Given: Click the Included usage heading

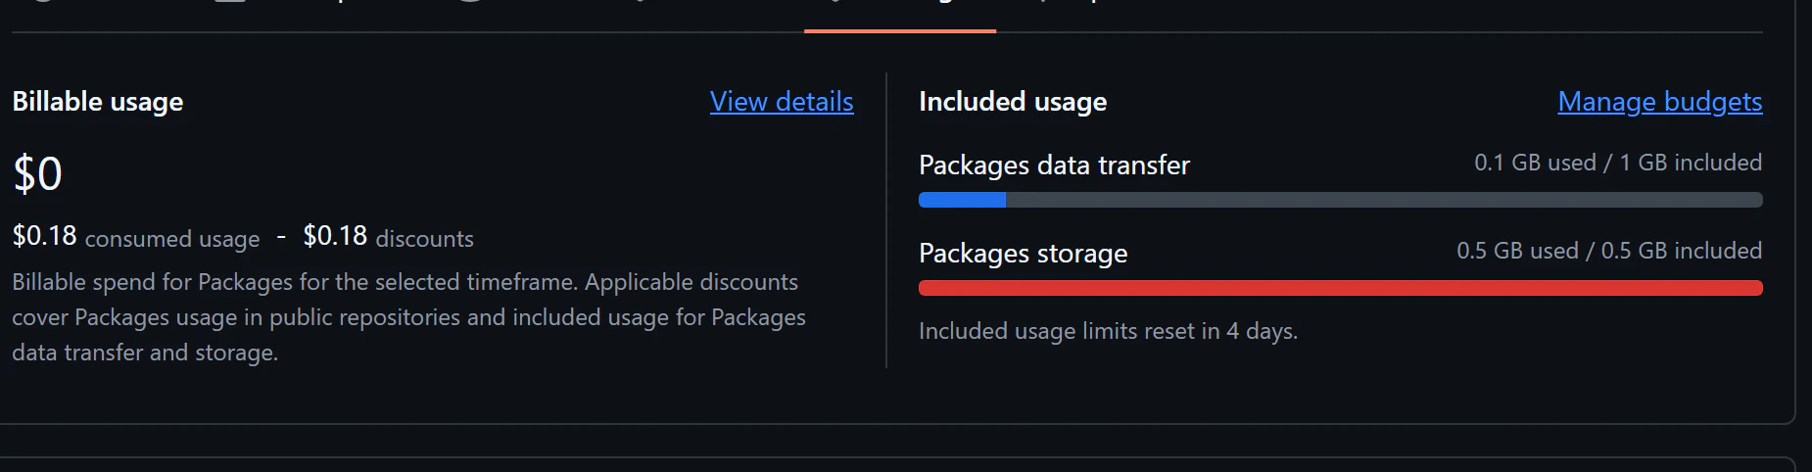Looking at the screenshot, I should 1013,102.
